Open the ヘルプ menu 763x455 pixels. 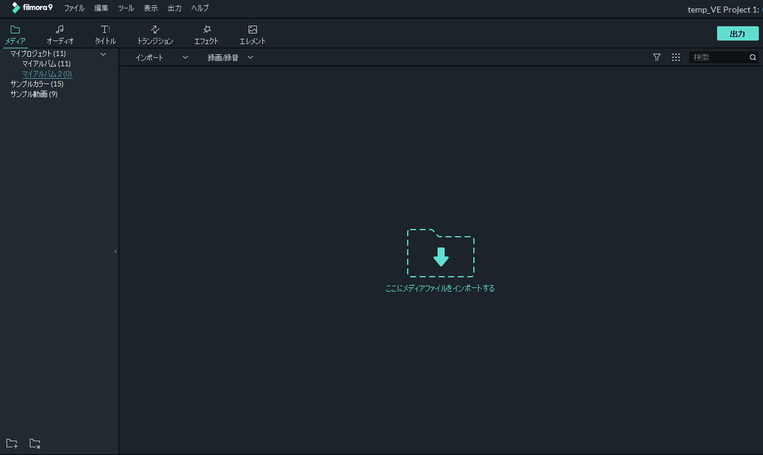200,8
